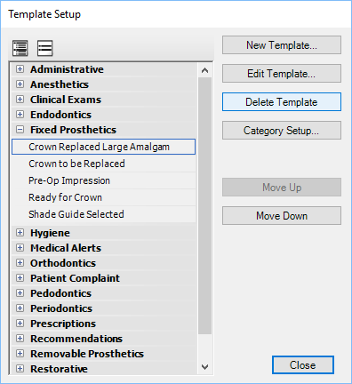This screenshot has height=384, width=352.
Task: Collapse the Fixed Prosthetics category
Action: pyautogui.click(x=20, y=130)
